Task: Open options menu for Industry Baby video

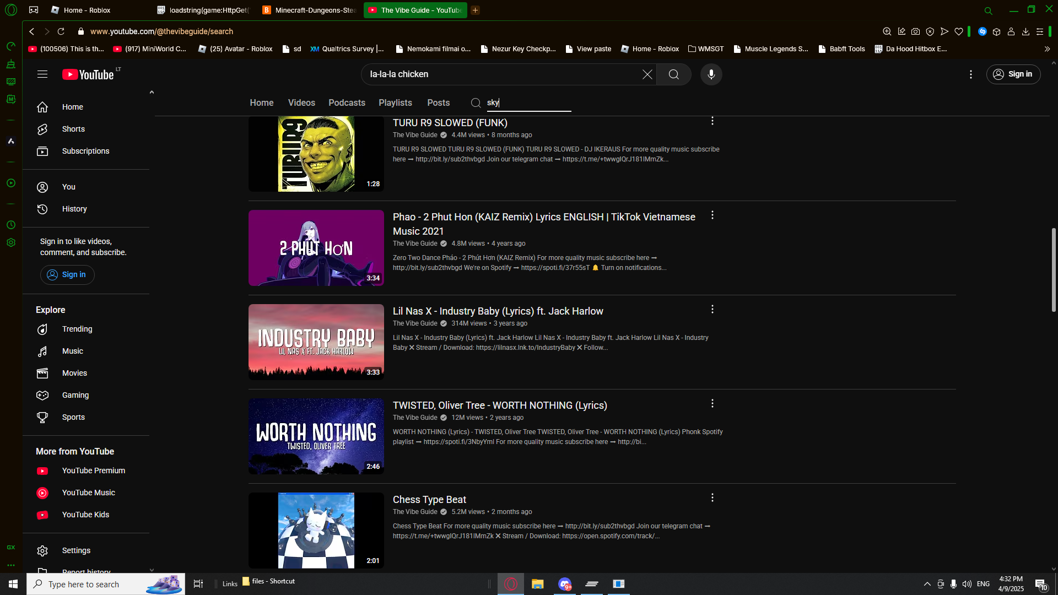Action: point(712,310)
